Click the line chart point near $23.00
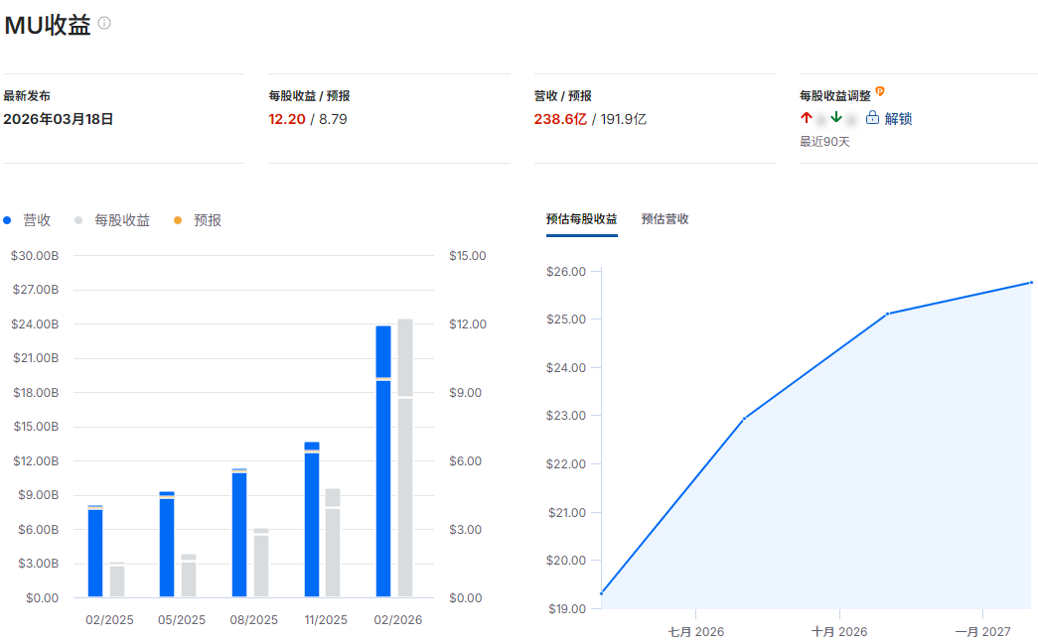 coord(744,418)
